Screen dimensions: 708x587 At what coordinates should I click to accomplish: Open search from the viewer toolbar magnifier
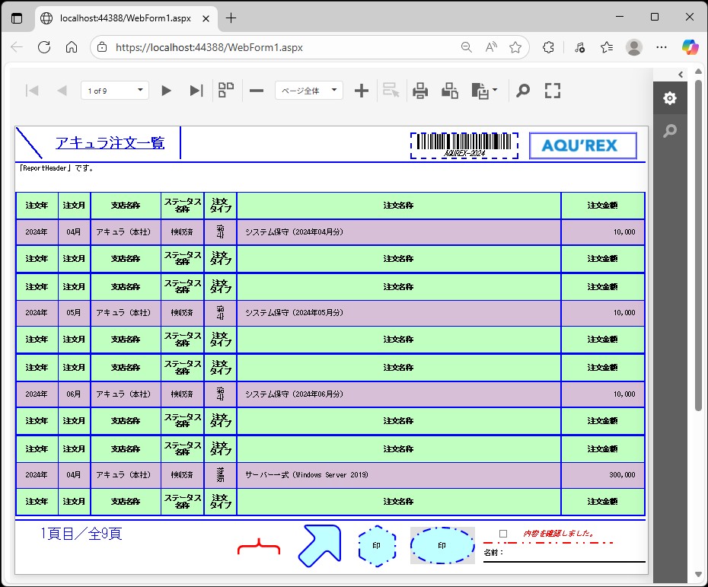coord(522,91)
